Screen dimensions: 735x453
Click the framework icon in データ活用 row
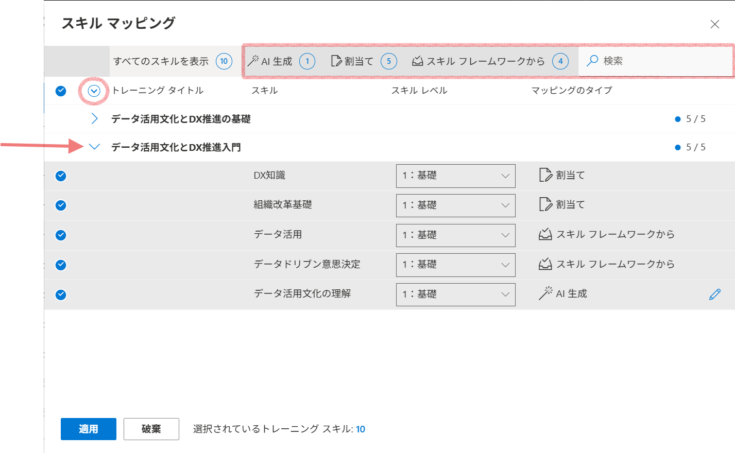545,234
